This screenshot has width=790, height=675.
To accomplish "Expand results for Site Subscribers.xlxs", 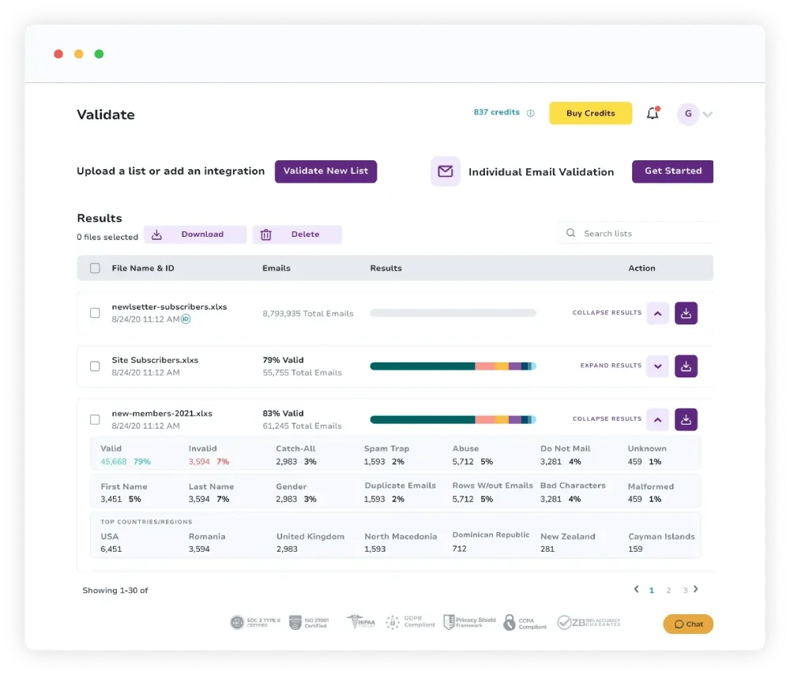I will [x=657, y=366].
